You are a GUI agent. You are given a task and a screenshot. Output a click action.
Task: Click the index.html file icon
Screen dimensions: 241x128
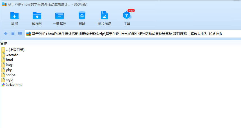pyautogui.click(x=3, y=85)
